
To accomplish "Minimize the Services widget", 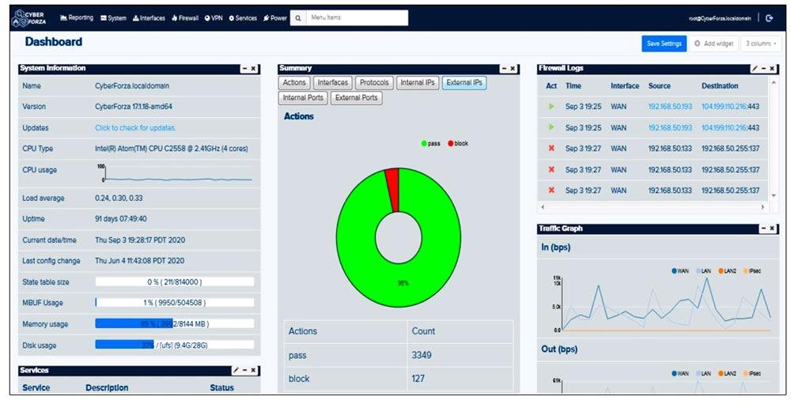I will (x=244, y=371).
